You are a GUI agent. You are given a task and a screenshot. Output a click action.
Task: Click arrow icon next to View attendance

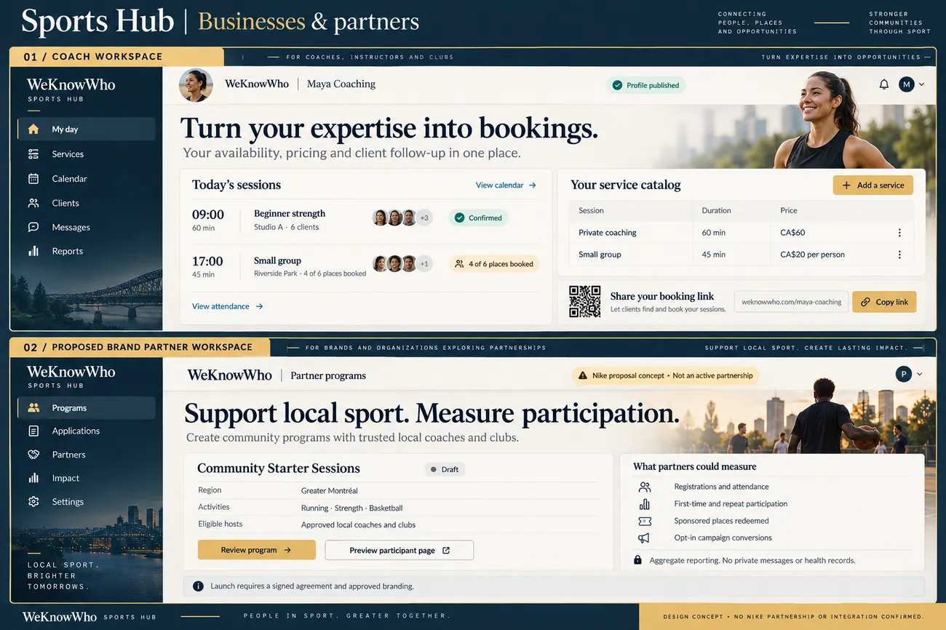pos(259,306)
